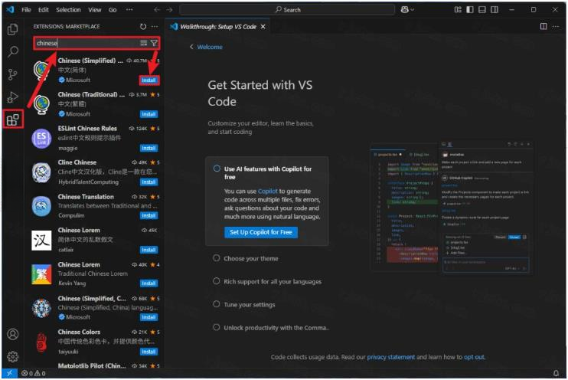Screen dimensions: 568x380
Task: Open the Extensions view icon
Action: 13,120
